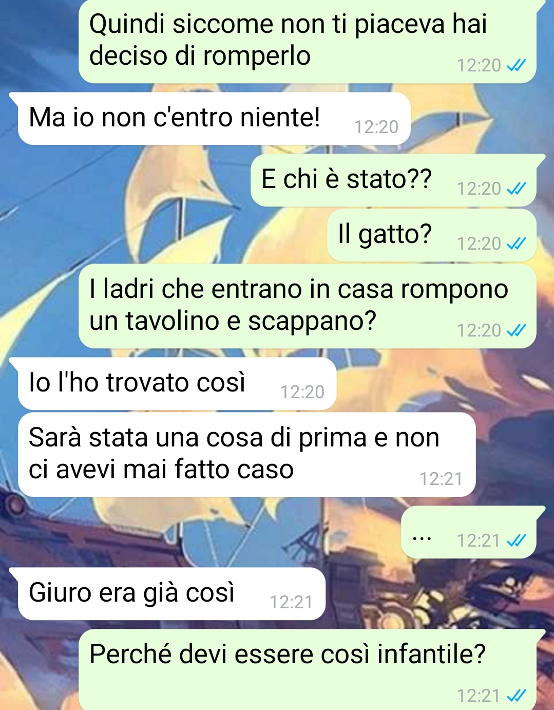554x710 pixels.
Task: Tap the 12:21 timestamp on 'Giuro era già così'
Action: point(291,602)
